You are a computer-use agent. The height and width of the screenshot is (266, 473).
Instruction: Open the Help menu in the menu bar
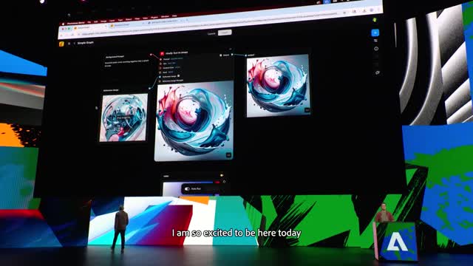tap(174, 16)
